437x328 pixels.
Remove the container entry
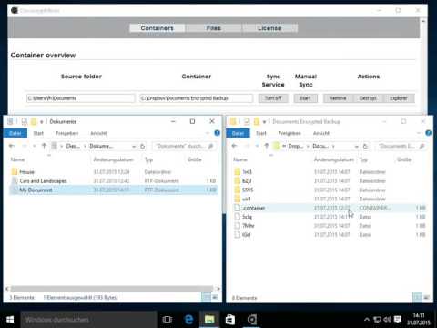tap(338, 98)
